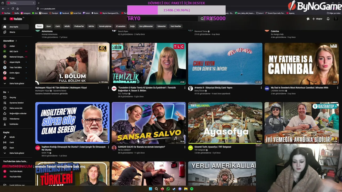Open Steam from the taskbar
342x192 pixels.
[x=174, y=189]
